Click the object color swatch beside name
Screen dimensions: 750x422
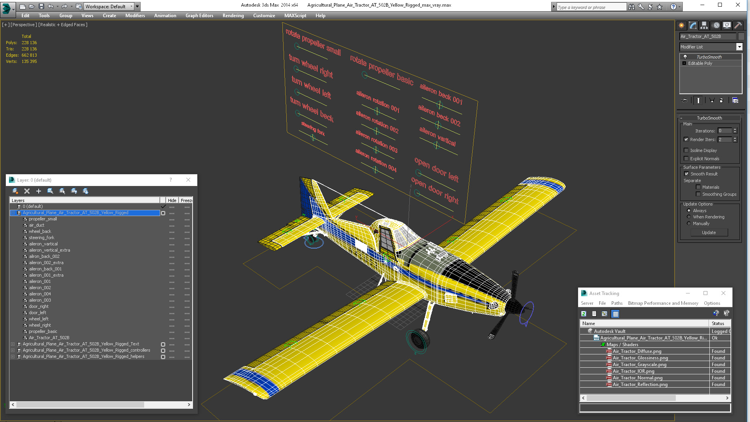[x=741, y=36]
